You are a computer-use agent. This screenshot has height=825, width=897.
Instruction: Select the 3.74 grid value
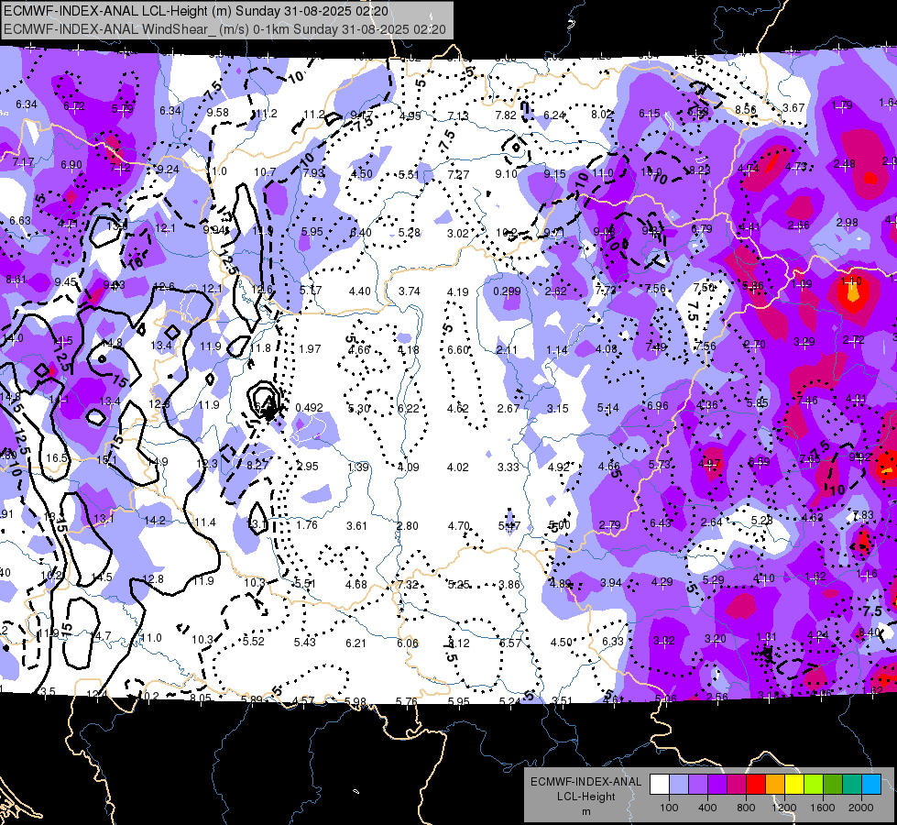click(409, 291)
